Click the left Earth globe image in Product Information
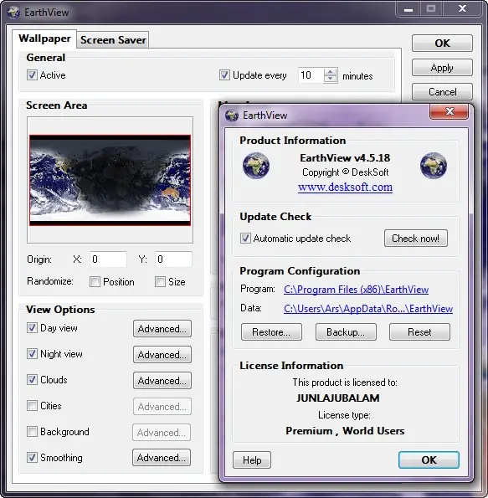Image resolution: width=488 pixels, height=498 pixels. click(256, 166)
